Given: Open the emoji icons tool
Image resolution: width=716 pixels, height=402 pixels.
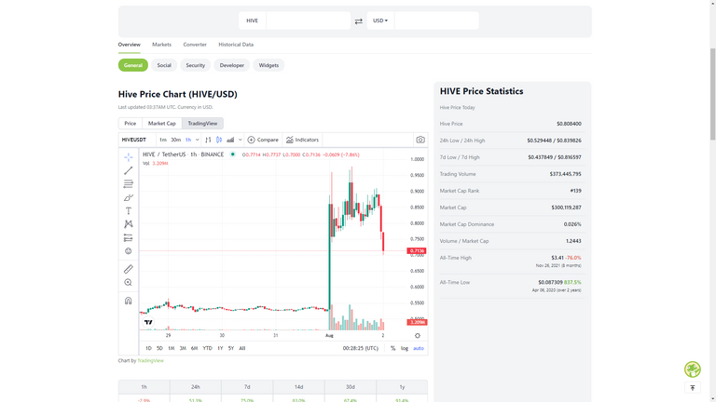Looking at the screenshot, I should pos(129,250).
